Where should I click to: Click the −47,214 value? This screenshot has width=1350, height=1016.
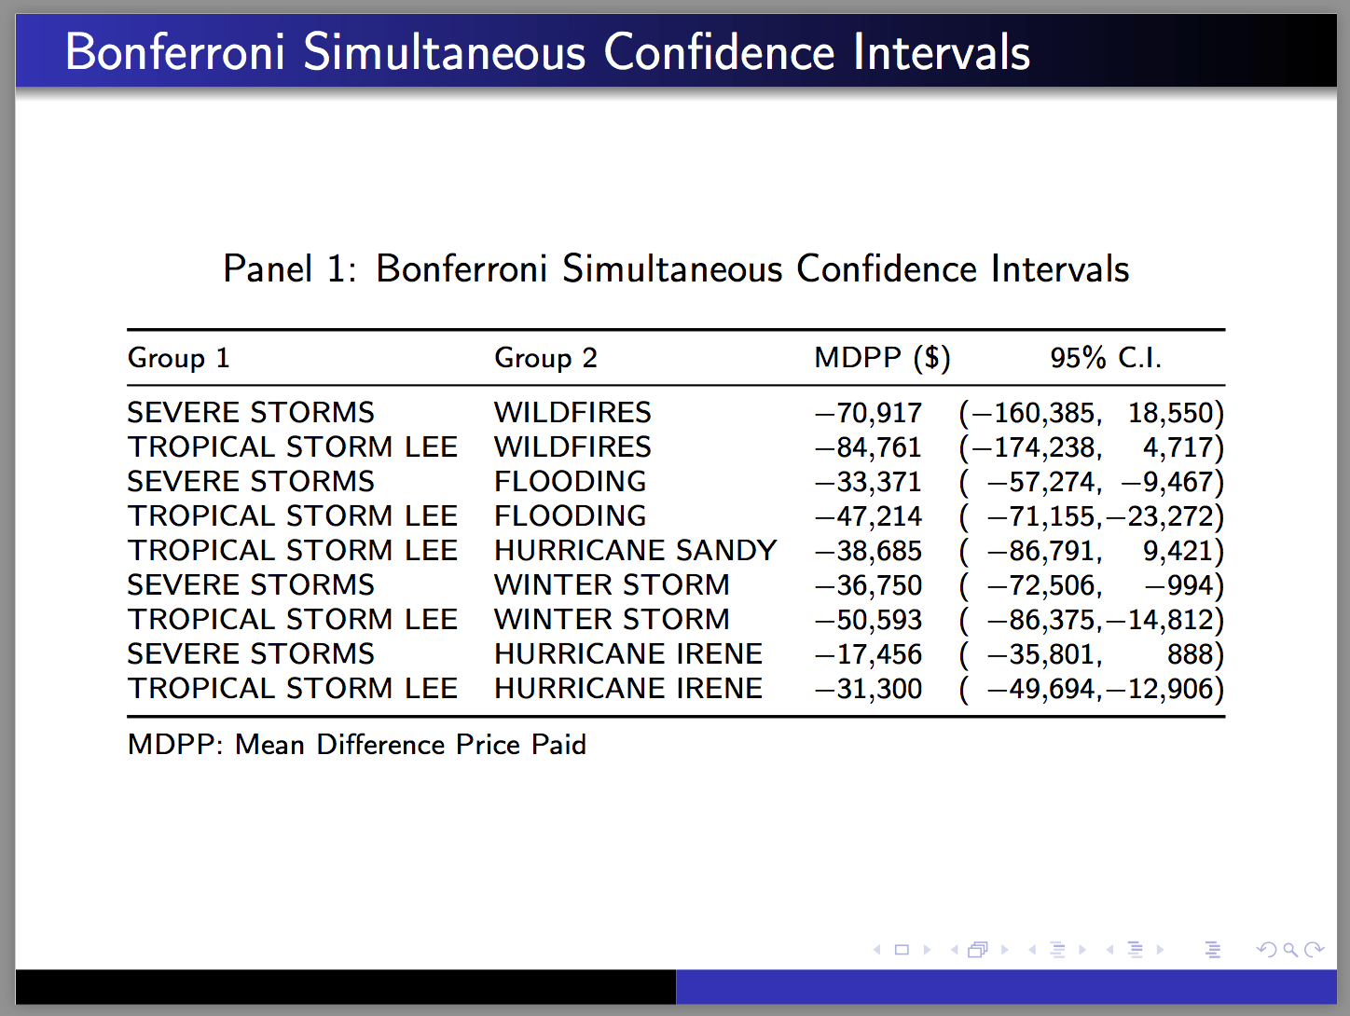click(868, 516)
